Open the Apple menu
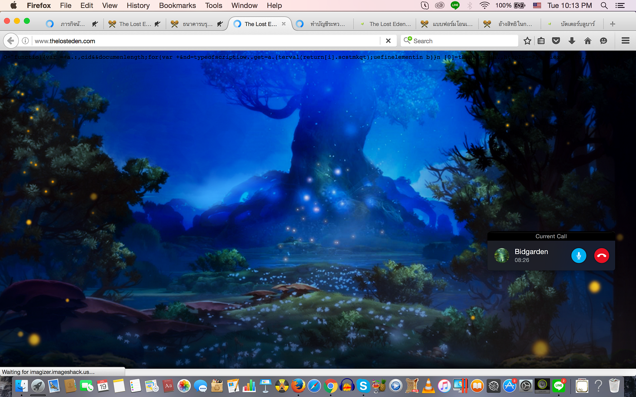This screenshot has height=397, width=636. (14, 5)
